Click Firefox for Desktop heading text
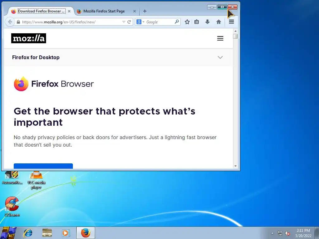 36,57
